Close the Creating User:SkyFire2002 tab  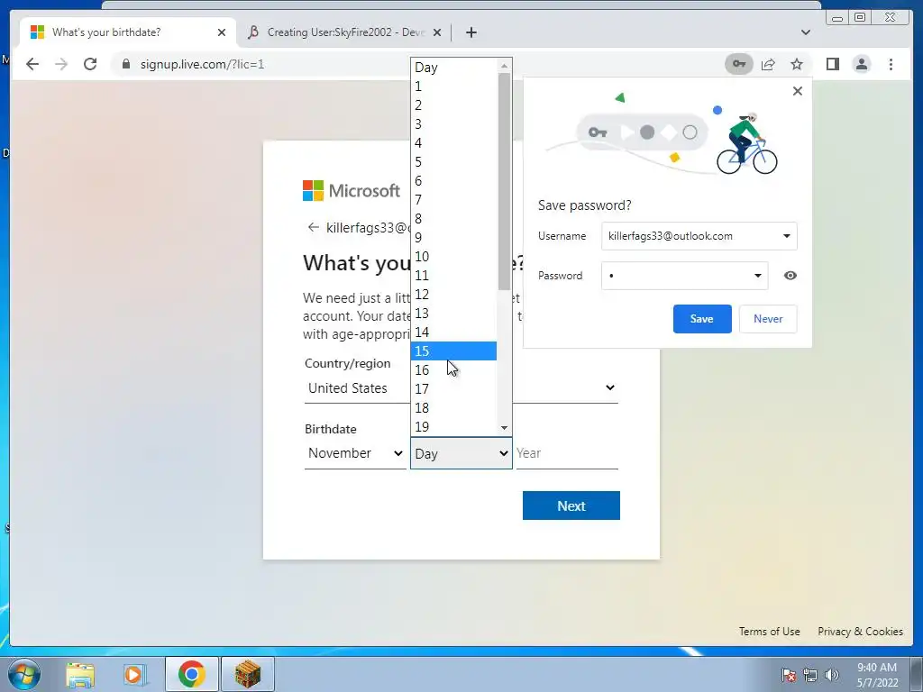437,32
